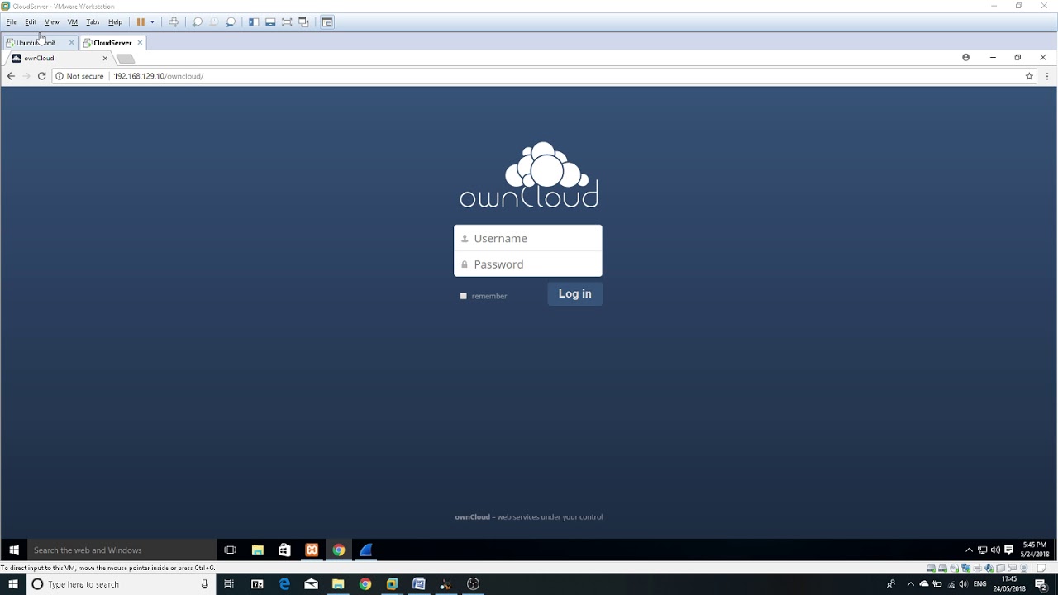Open the VMware Help menu
Image resolution: width=1058 pixels, height=595 pixels.
pos(115,22)
